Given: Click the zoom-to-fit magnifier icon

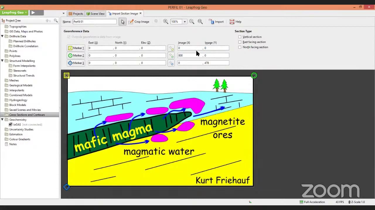Looking at the screenshot, I should coord(200,22).
